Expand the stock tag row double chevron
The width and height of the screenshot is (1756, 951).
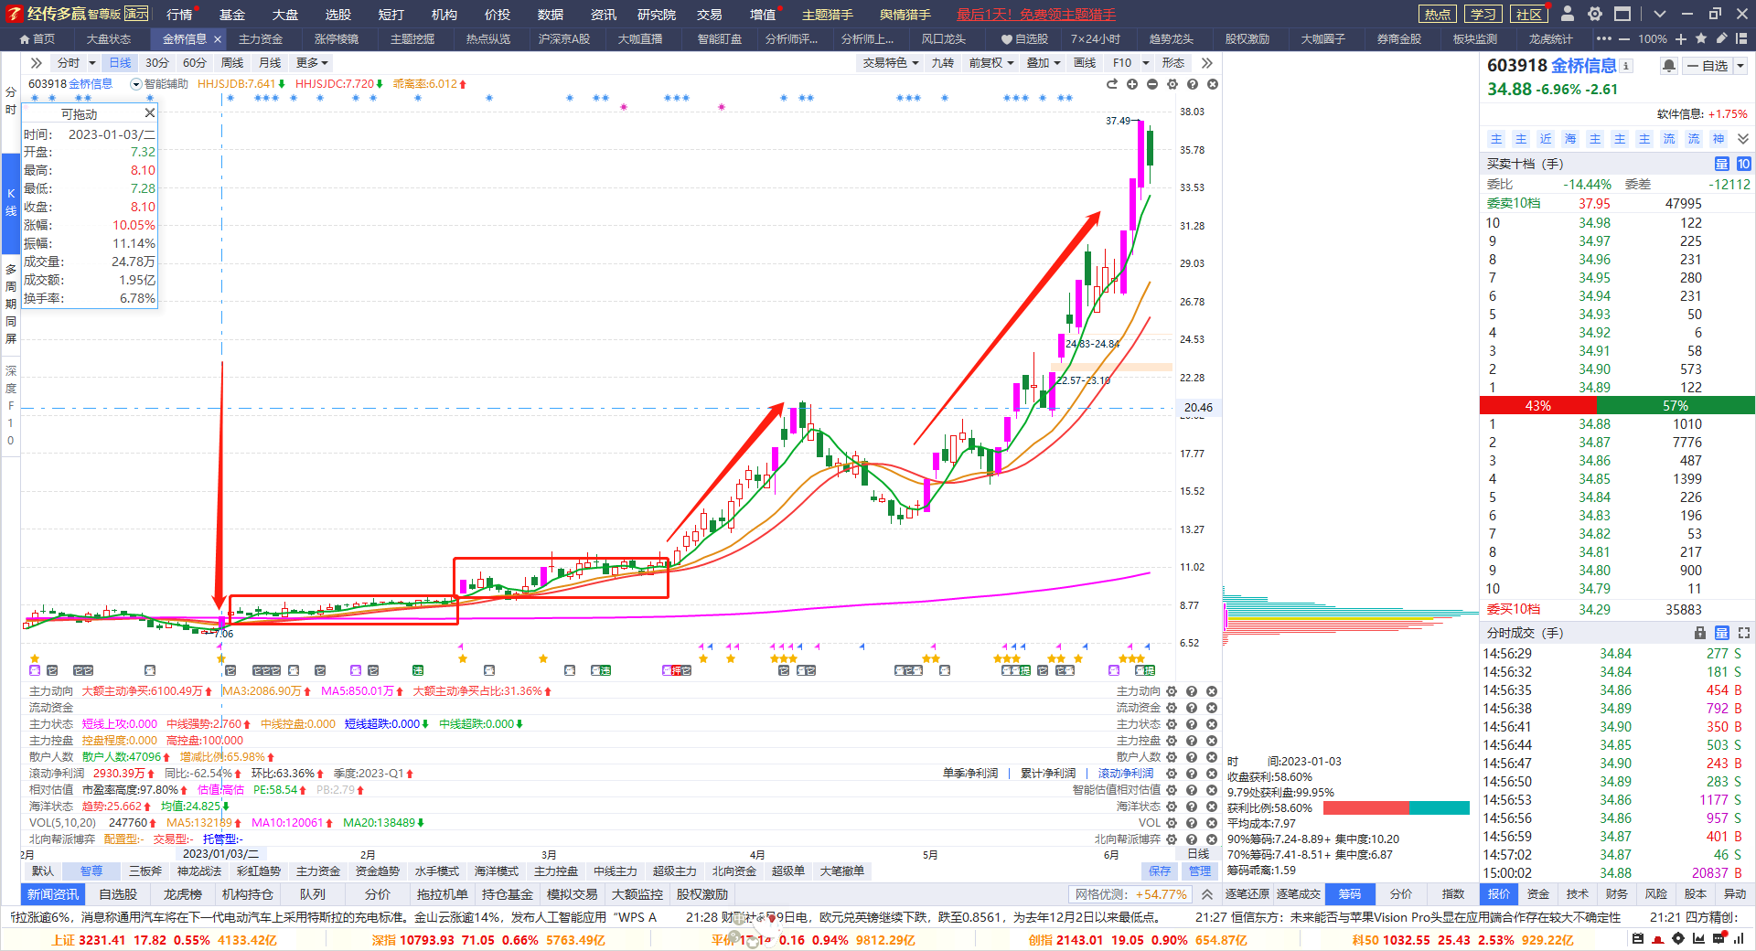click(1743, 139)
